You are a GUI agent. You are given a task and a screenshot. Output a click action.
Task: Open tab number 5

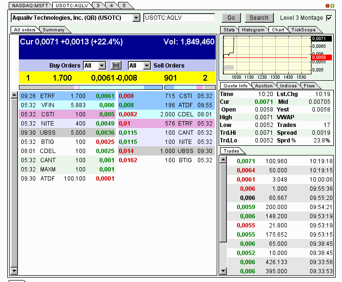click(124, 5)
